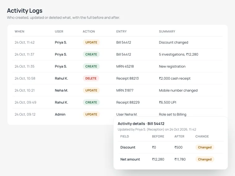Click the ₹12,280 before value in details
This screenshot has height=176, width=235.
coord(158,159)
